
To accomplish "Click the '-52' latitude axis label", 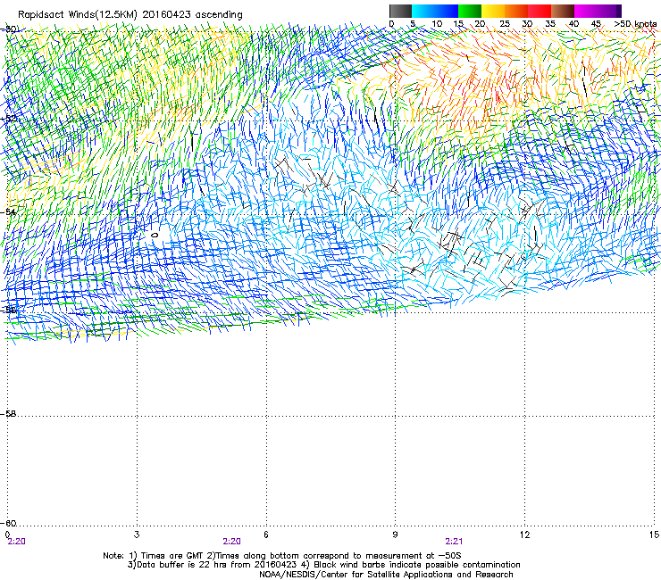I will click(x=8, y=119).
